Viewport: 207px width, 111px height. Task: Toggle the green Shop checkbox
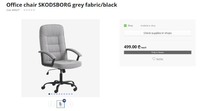pos(125,25)
